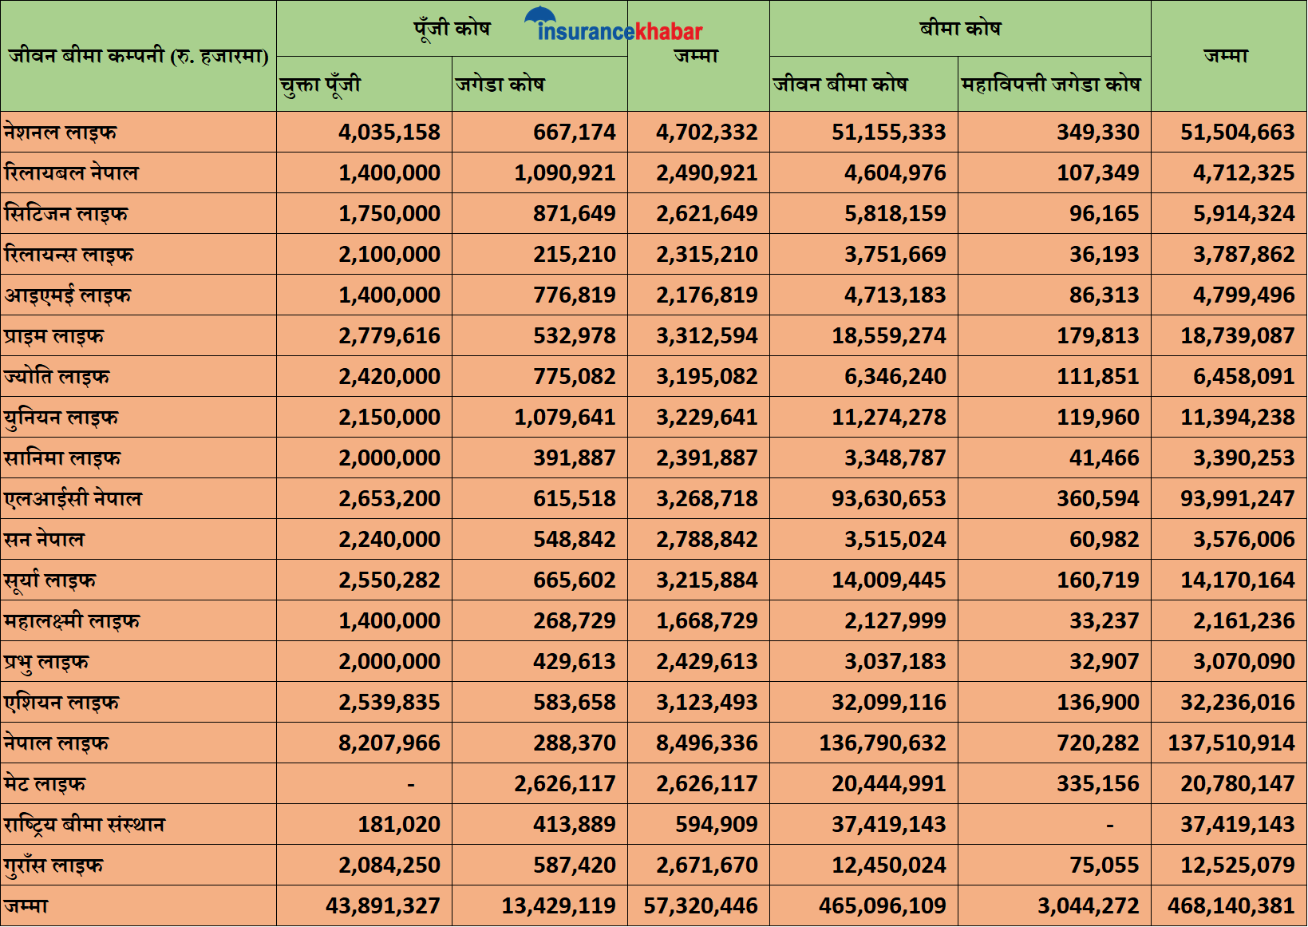
Task: Click the जीवन बीमा कोष column header
Action: tap(840, 85)
